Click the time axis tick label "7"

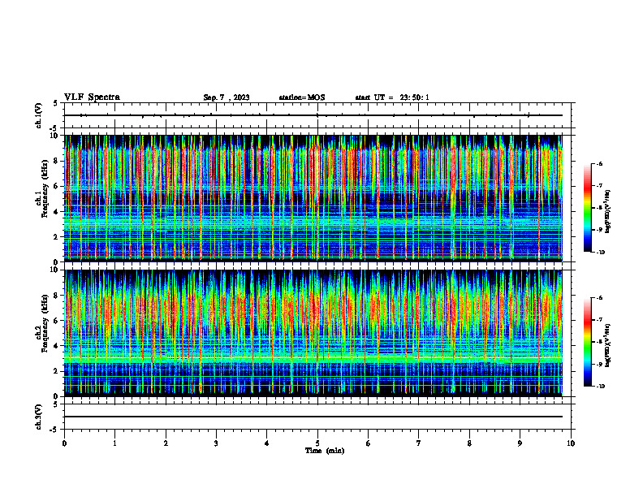419,443
